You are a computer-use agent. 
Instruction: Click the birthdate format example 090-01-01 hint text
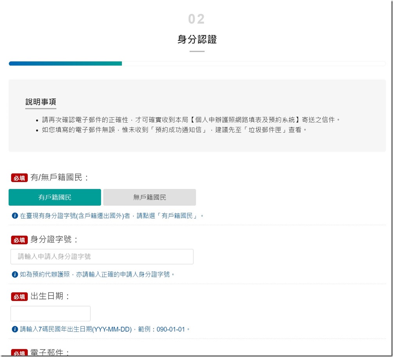point(171,329)
